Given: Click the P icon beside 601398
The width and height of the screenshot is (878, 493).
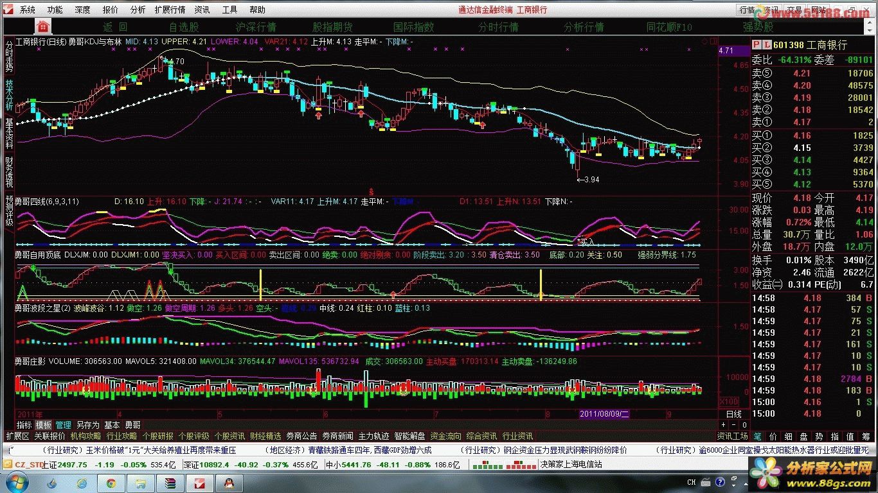Looking at the screenshot, I should (x=757, y=45).
